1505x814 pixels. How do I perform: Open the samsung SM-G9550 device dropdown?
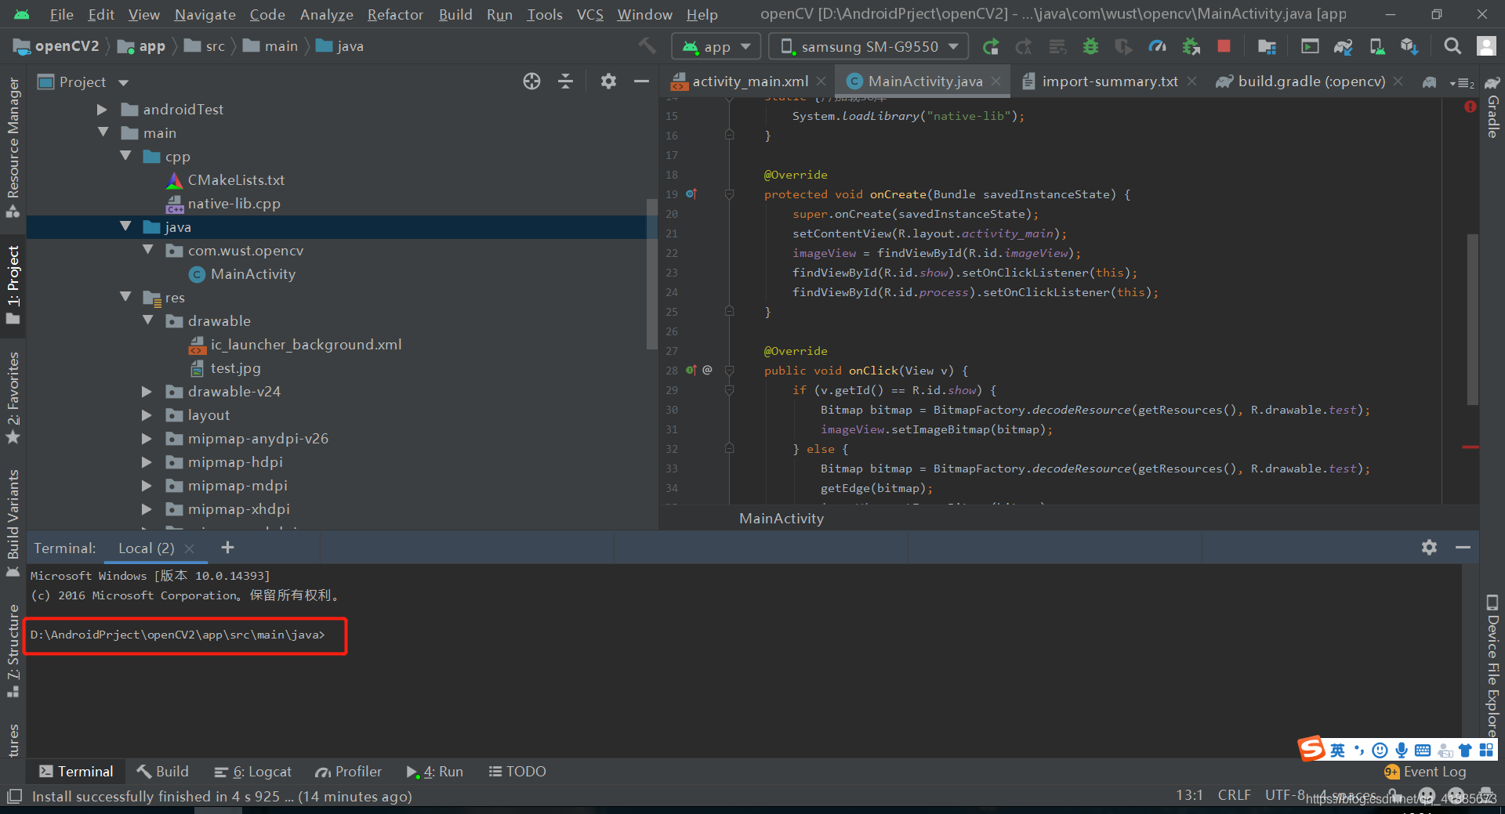[869, 47]
